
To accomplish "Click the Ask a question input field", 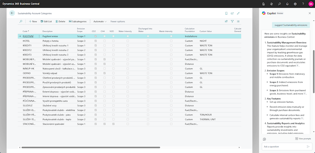I will click(284, 146).
